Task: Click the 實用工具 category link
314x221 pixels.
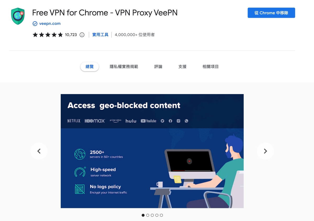Action: tap(100, 35)
